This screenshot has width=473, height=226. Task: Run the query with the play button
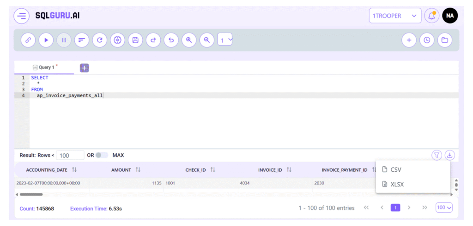pos(46,40)
